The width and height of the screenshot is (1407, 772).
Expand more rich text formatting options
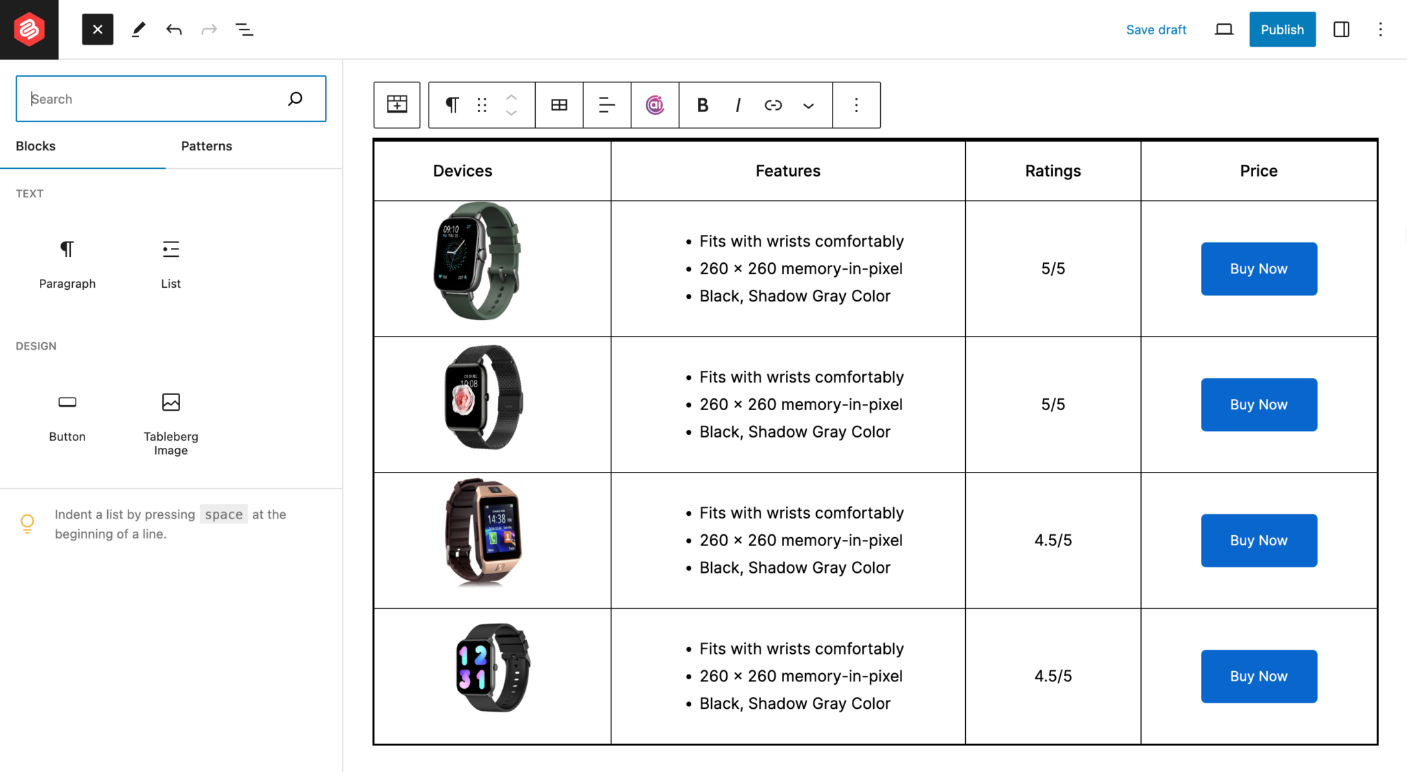(809, 106)
